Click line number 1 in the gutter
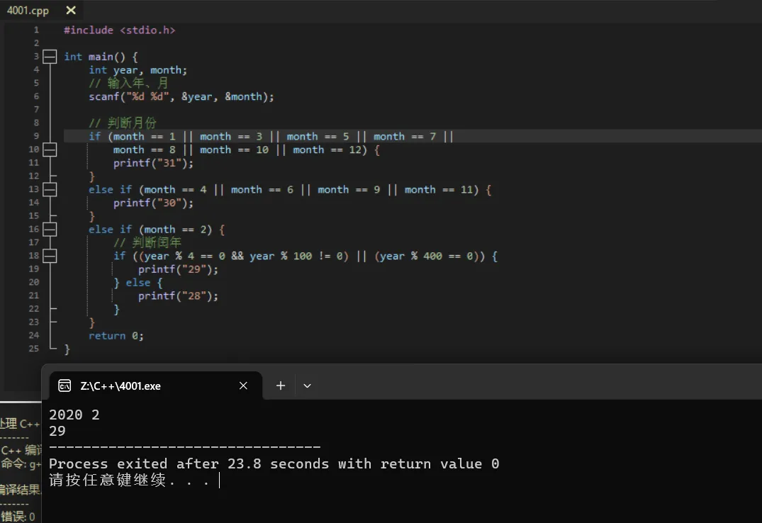This screenshot has width=762, height=523. tap(36, 30)
